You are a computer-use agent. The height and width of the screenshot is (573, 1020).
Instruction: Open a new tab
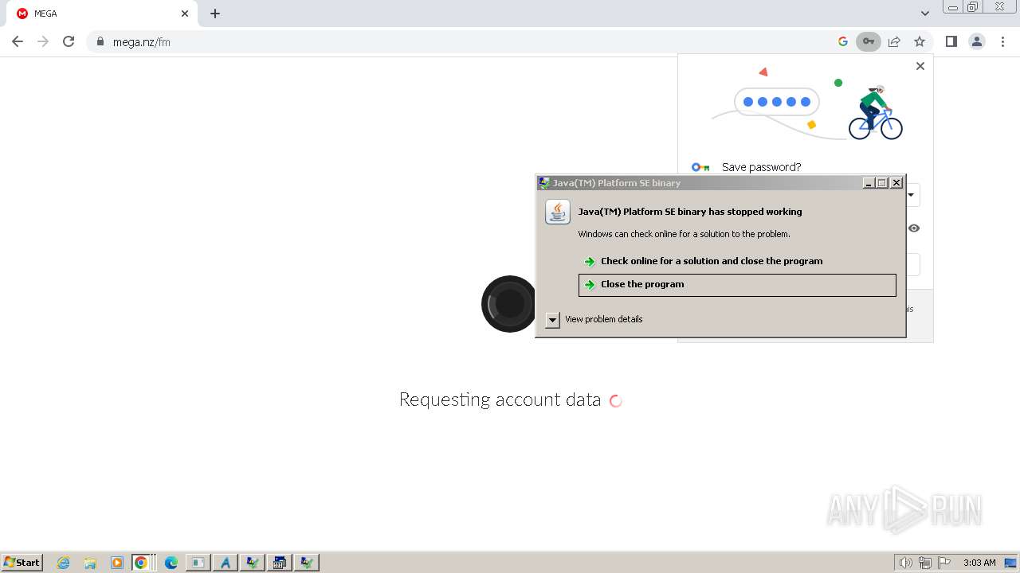215,14
